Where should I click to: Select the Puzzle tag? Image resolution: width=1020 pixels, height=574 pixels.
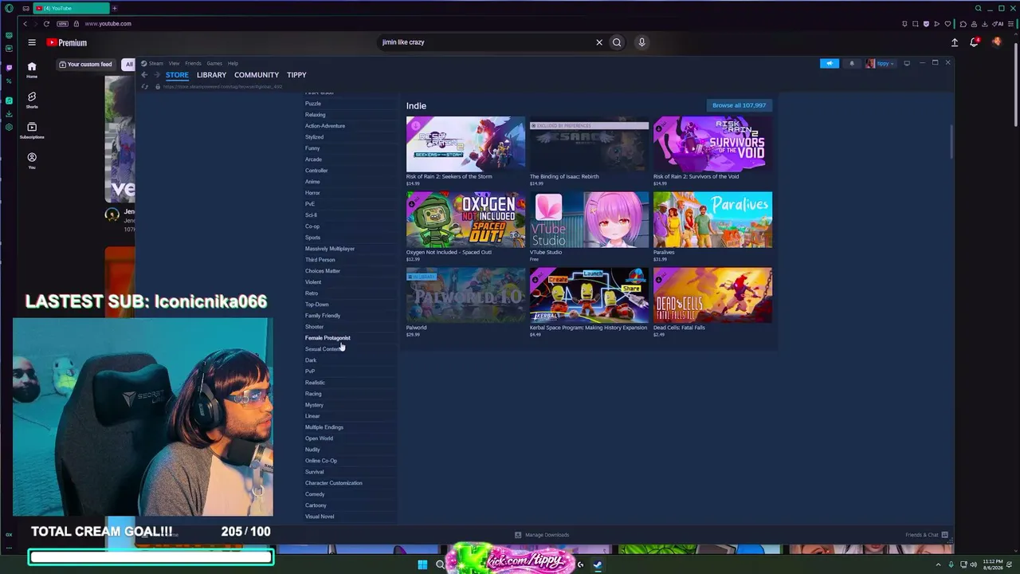(313, 104)
